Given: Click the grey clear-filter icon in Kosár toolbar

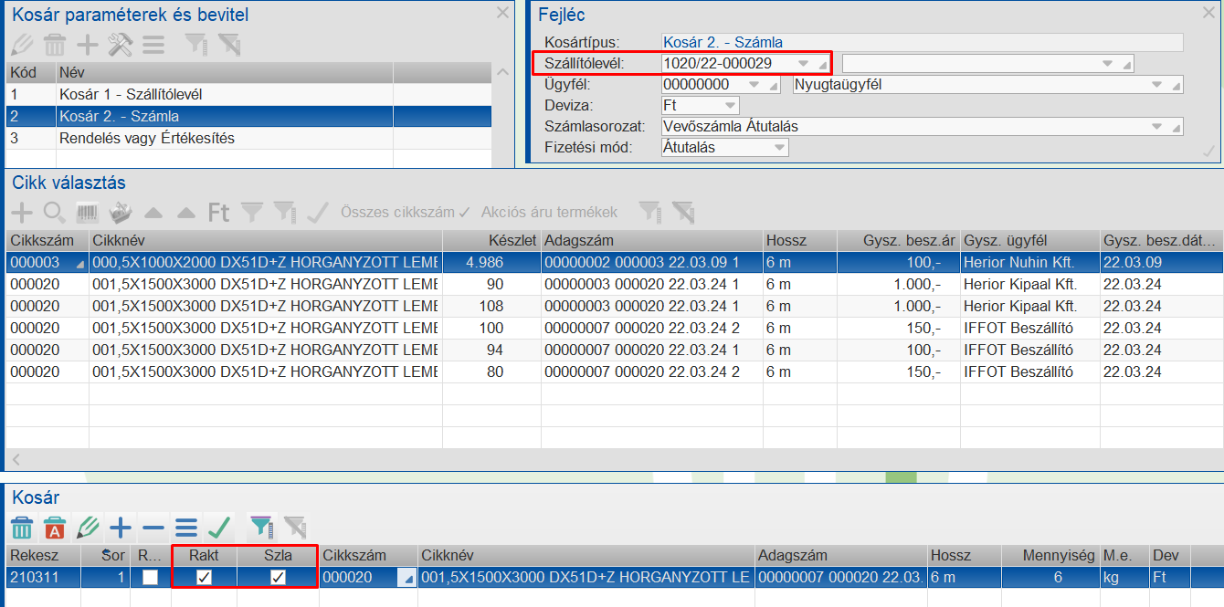Looking at the screenshot, I should pyautogui.click(x=294, y=528).
